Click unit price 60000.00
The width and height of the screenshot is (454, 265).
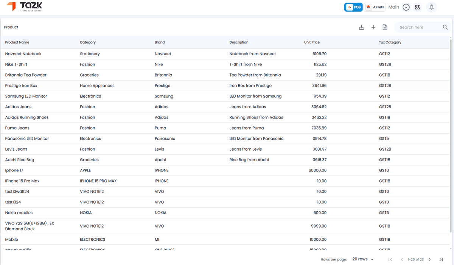tap(318, 170)
